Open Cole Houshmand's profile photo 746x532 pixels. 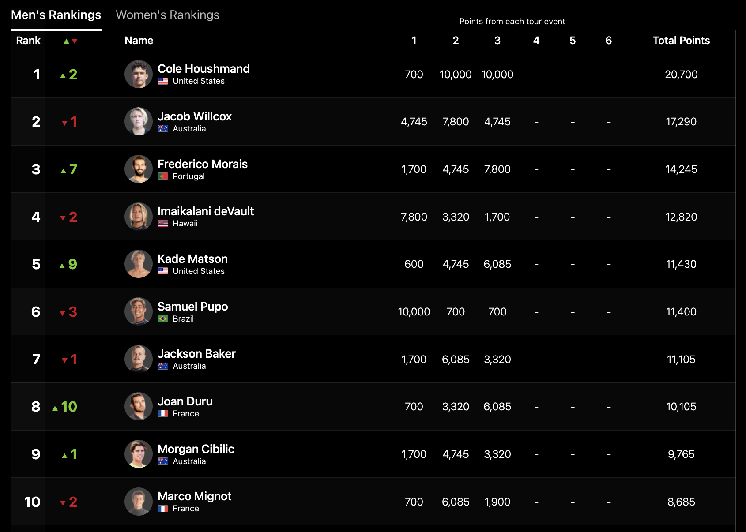[139, 74]
